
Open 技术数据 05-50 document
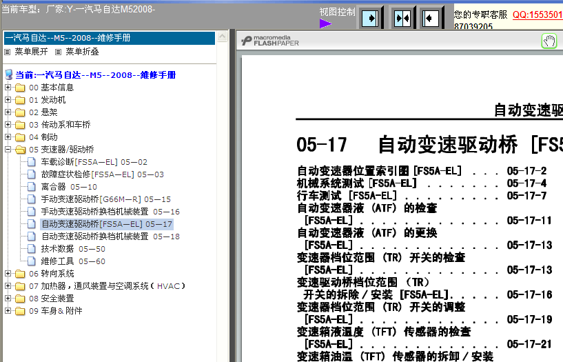tap(73, 249)
